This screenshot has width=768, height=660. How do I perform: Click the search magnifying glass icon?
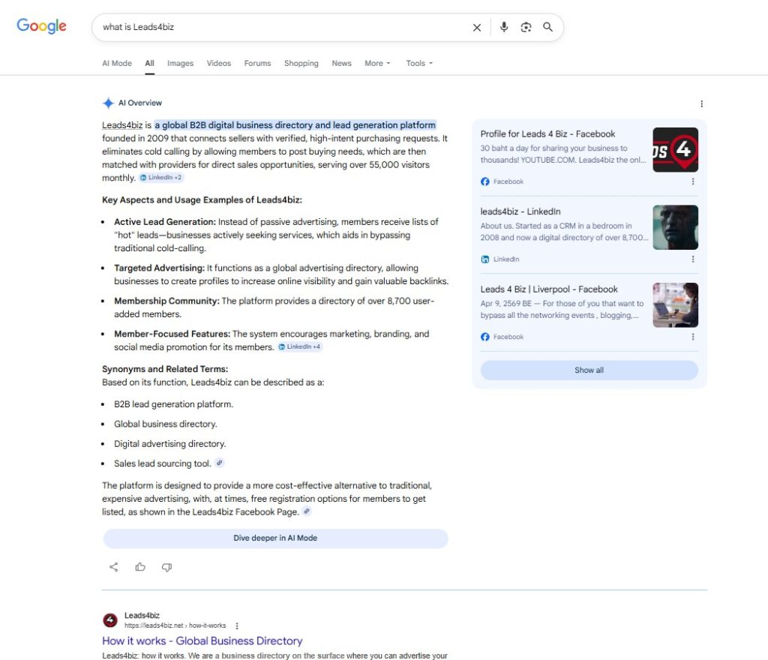547,26
